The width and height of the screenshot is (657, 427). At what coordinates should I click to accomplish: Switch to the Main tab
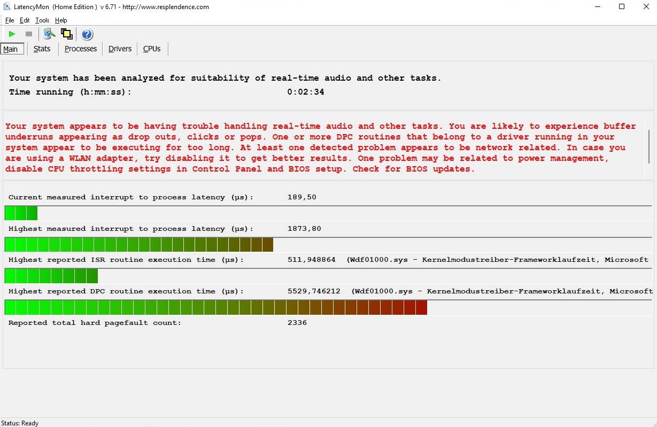point(11,49)
